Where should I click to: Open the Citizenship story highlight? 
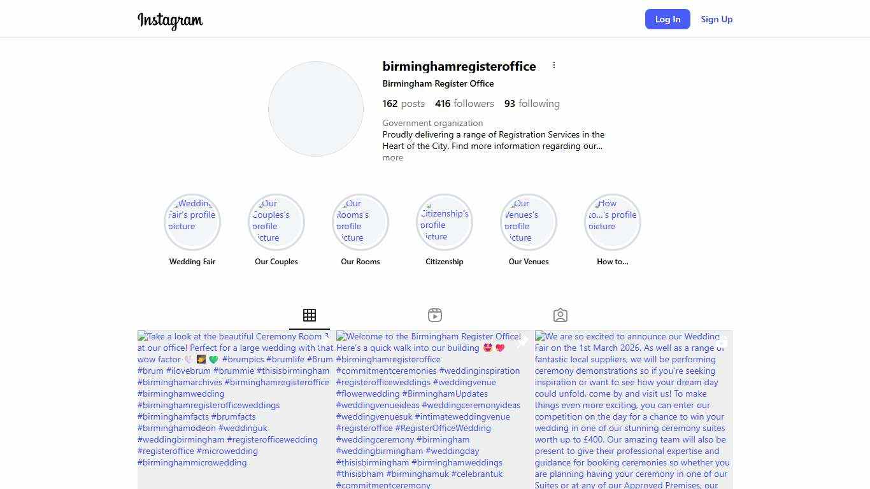click(x=445, y=222)
